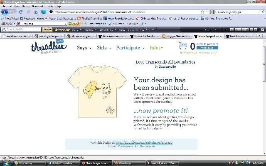Click the Firefox back arrow button
The width and height of the screenshot is (266, 166).
coord(5,12)
